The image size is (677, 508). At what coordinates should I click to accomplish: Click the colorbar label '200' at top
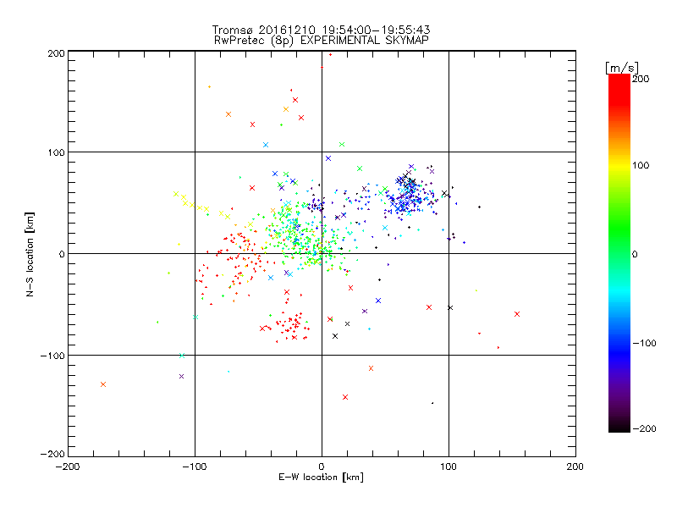point(641,79)
